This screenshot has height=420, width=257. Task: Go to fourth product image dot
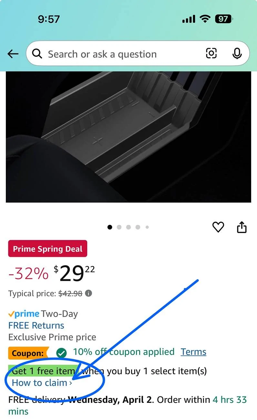[138, 227]
